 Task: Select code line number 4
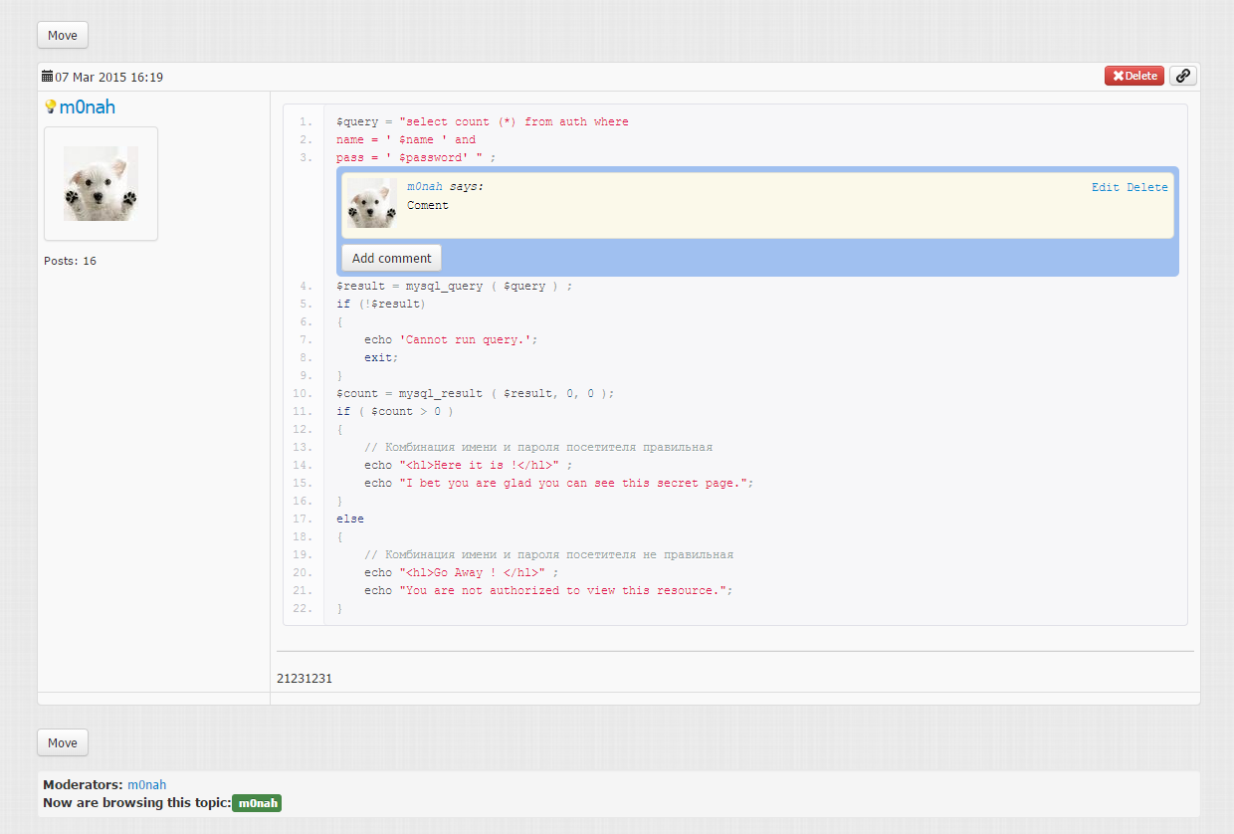tap(307, 287)
